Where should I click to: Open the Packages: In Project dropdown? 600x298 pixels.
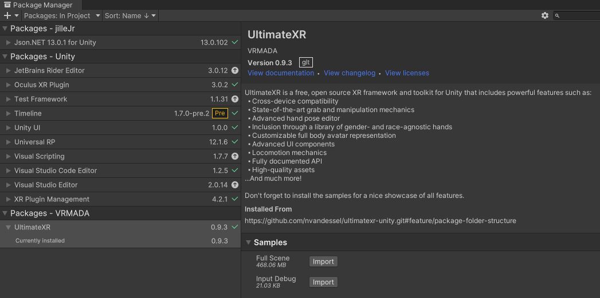[x=62, y=15]
